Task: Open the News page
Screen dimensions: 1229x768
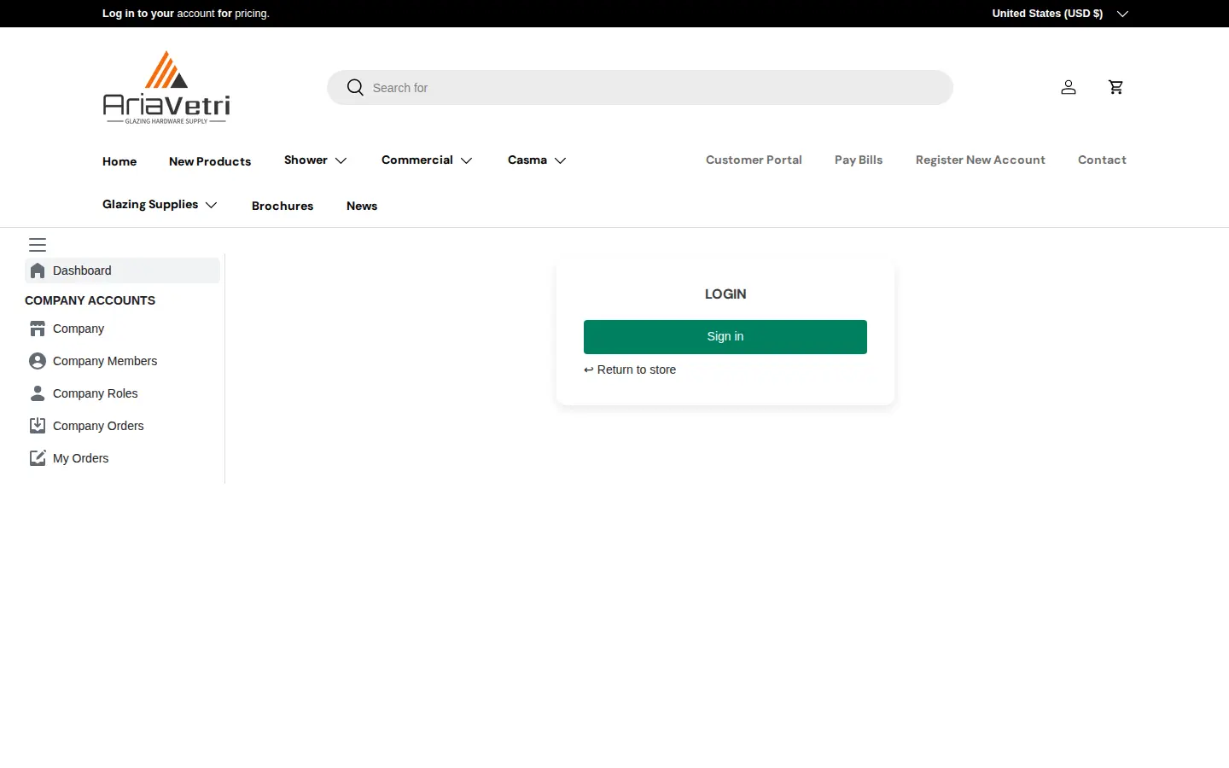Action: tap(362, 206)
